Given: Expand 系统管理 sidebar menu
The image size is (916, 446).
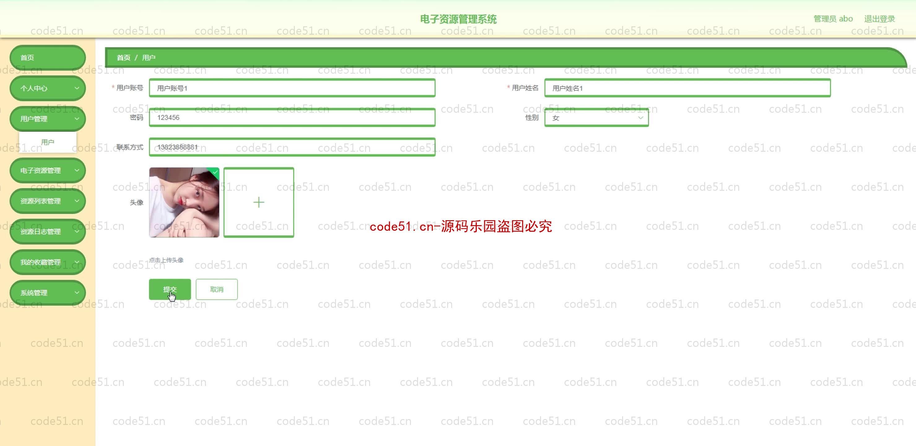Looking at the screenshot, I should coord(47,292).
